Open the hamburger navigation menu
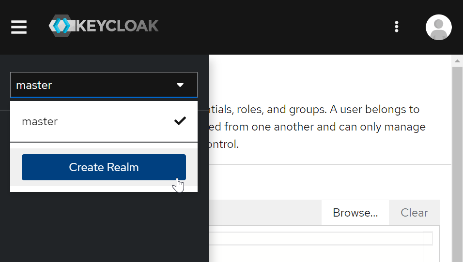Screen dimensions: 463x262 [19, 27]
